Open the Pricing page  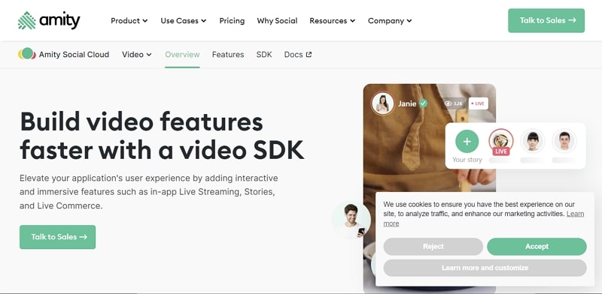click(232, 21)
